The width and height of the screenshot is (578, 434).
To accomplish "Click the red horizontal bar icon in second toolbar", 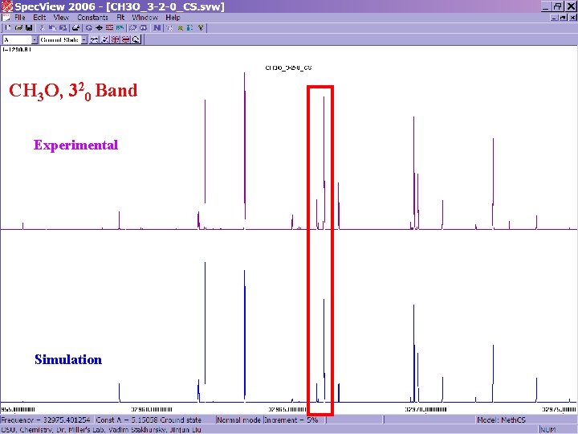I will (x=126, y=39).
